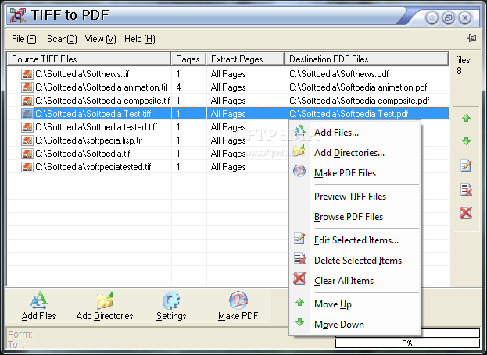
Task: Open Settings gear icon
Action: click(x=171, y=300)
